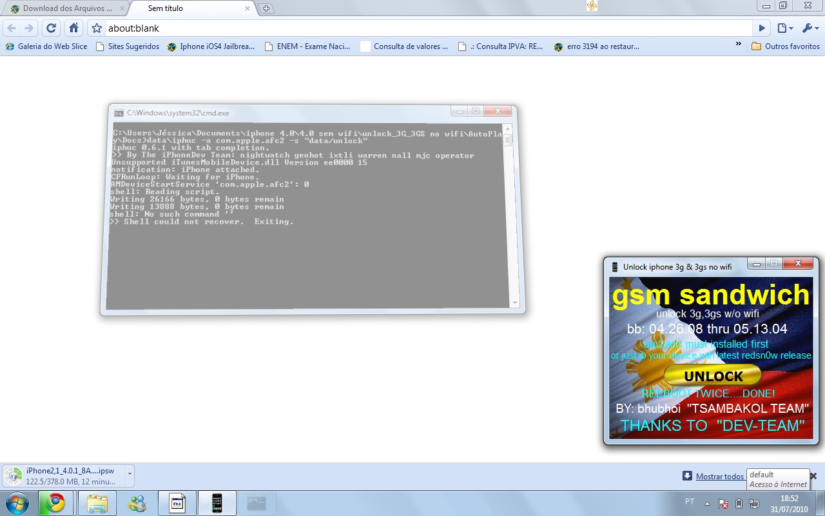Open a new tab with plus button
The image size is (825, 516).
point(266,8)
